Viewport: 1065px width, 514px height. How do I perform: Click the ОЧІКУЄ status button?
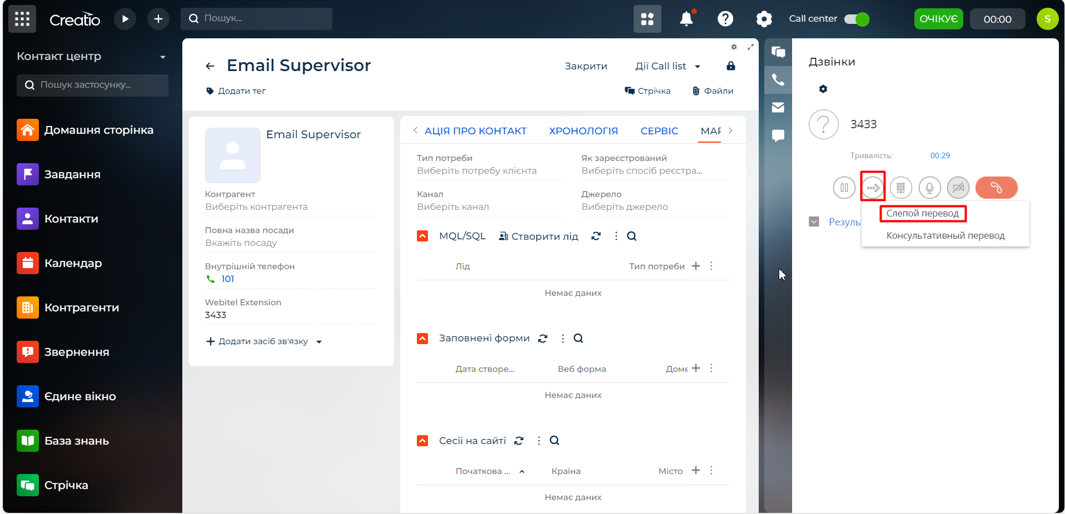click(939, 19)
